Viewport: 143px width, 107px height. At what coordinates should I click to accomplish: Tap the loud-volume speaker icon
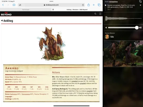click(140, 28)
